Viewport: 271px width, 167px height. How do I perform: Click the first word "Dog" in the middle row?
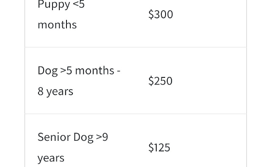click(x=47, y=71)
